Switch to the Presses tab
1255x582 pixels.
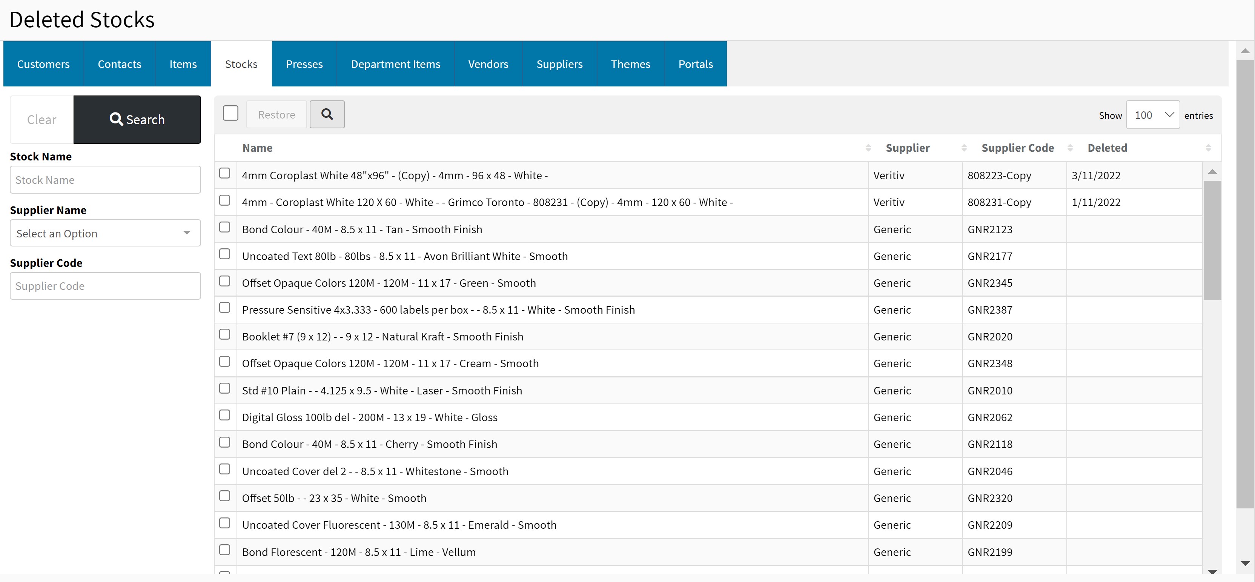coord(304,64)
